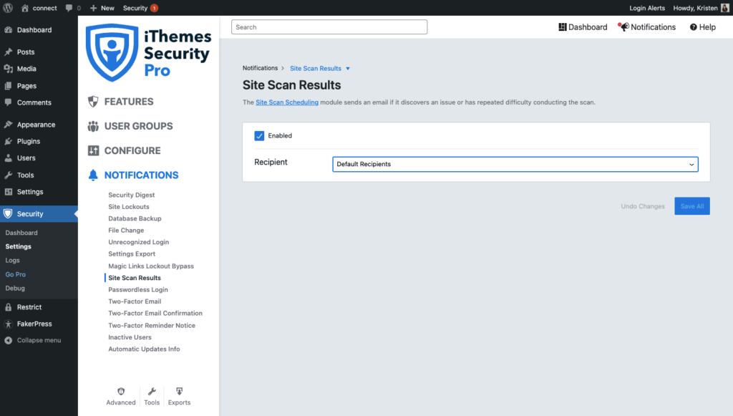Click the Security shield icon in sidebar
The width and height of the screenshot is (733, 416).
pyautogui.click(x=8, y=213)
